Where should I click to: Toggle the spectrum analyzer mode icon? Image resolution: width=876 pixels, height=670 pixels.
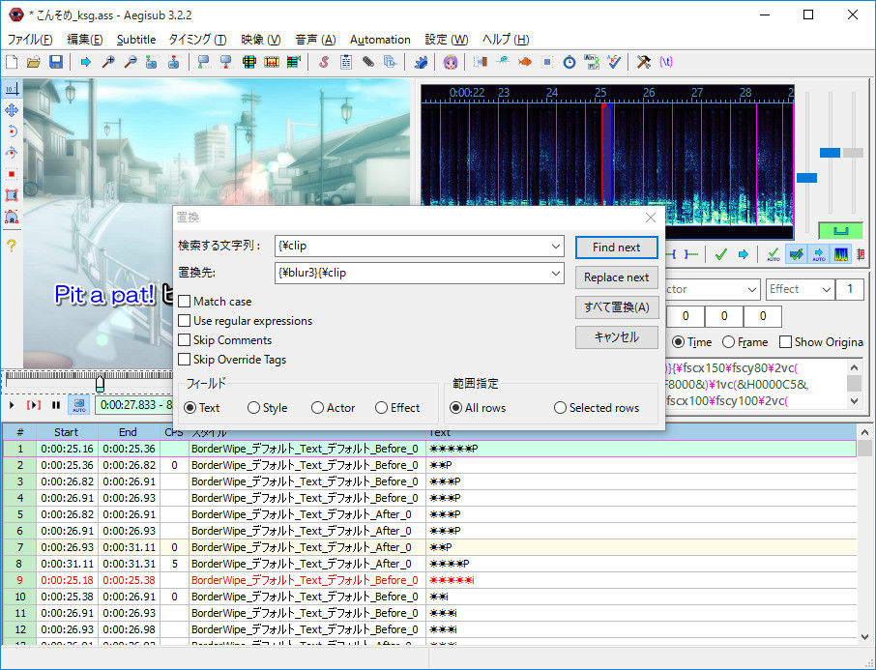[841, 255]
